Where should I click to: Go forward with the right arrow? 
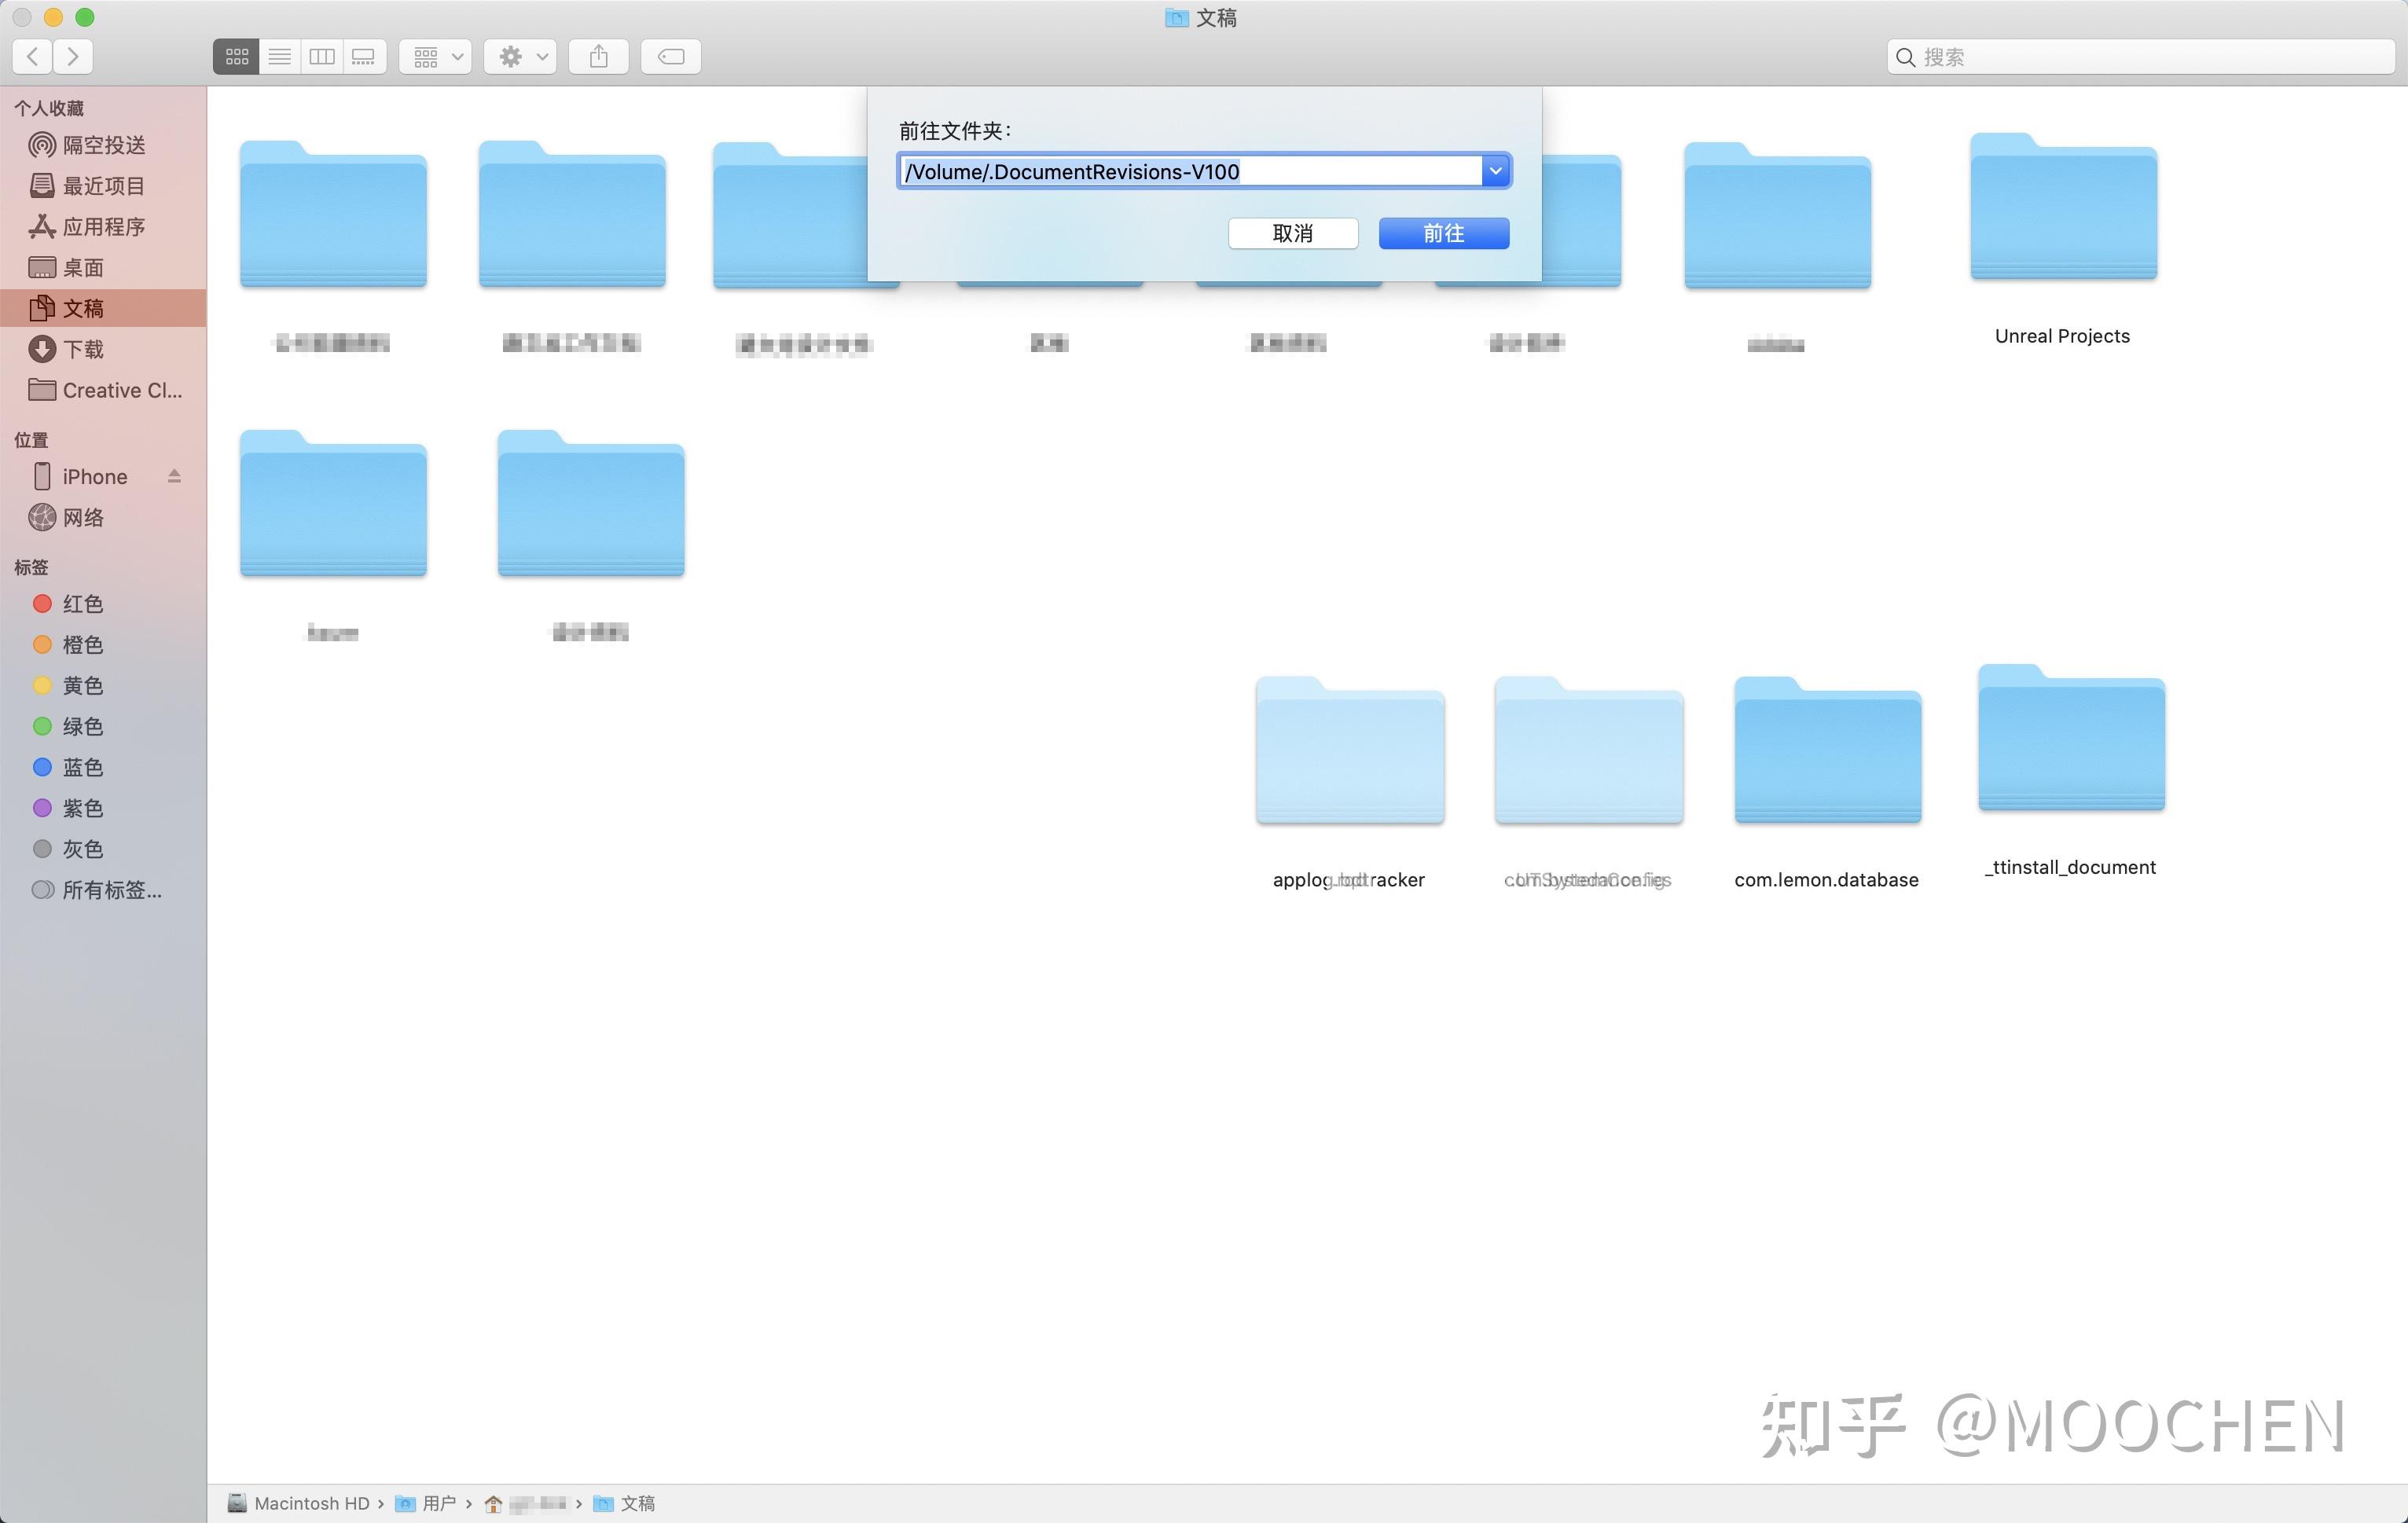coord(73,57)
